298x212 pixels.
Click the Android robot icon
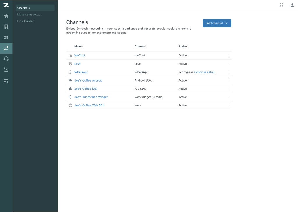point(70,80)
